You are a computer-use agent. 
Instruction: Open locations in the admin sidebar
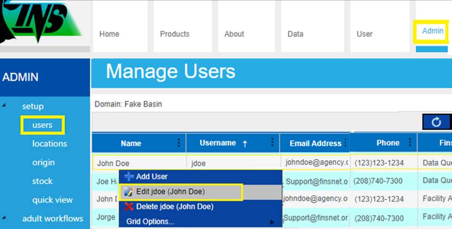[49, 143]
